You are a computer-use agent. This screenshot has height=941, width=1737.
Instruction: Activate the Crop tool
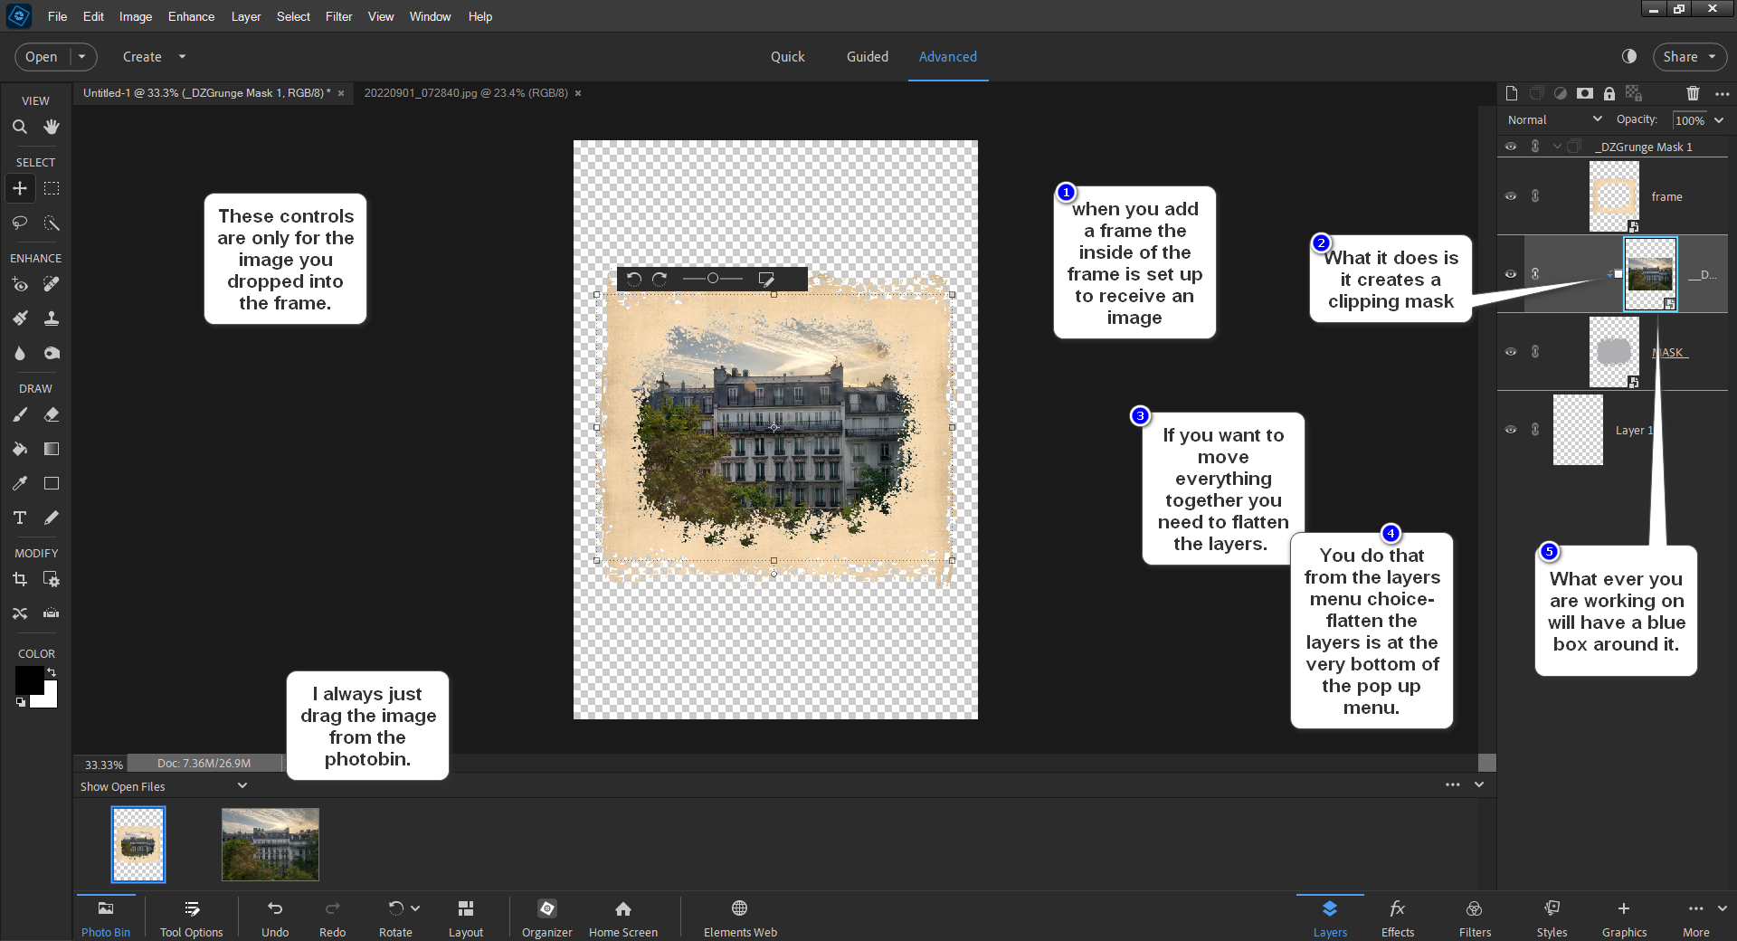pos(20,579)
